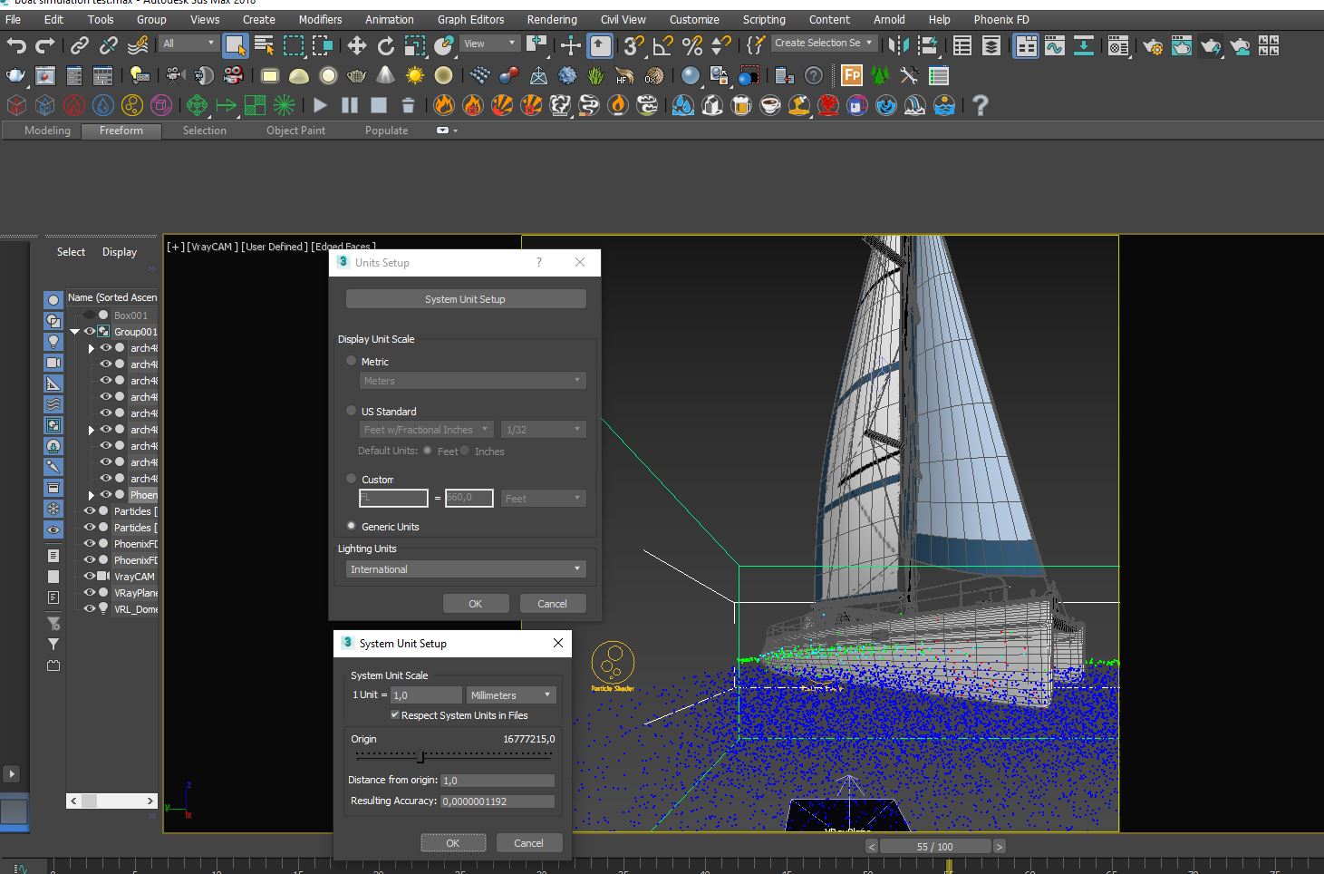Select the US Standard radio button

351,410
